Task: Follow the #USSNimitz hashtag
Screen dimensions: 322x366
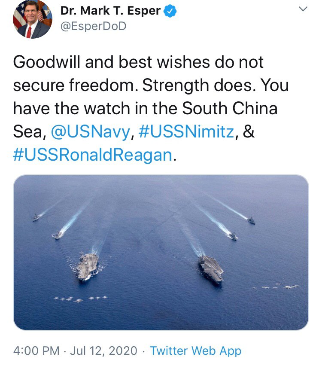Action: point(186,132)
